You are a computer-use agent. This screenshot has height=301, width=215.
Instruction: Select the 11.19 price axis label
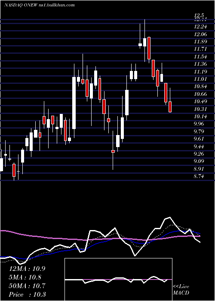click(x=200, y=72)
